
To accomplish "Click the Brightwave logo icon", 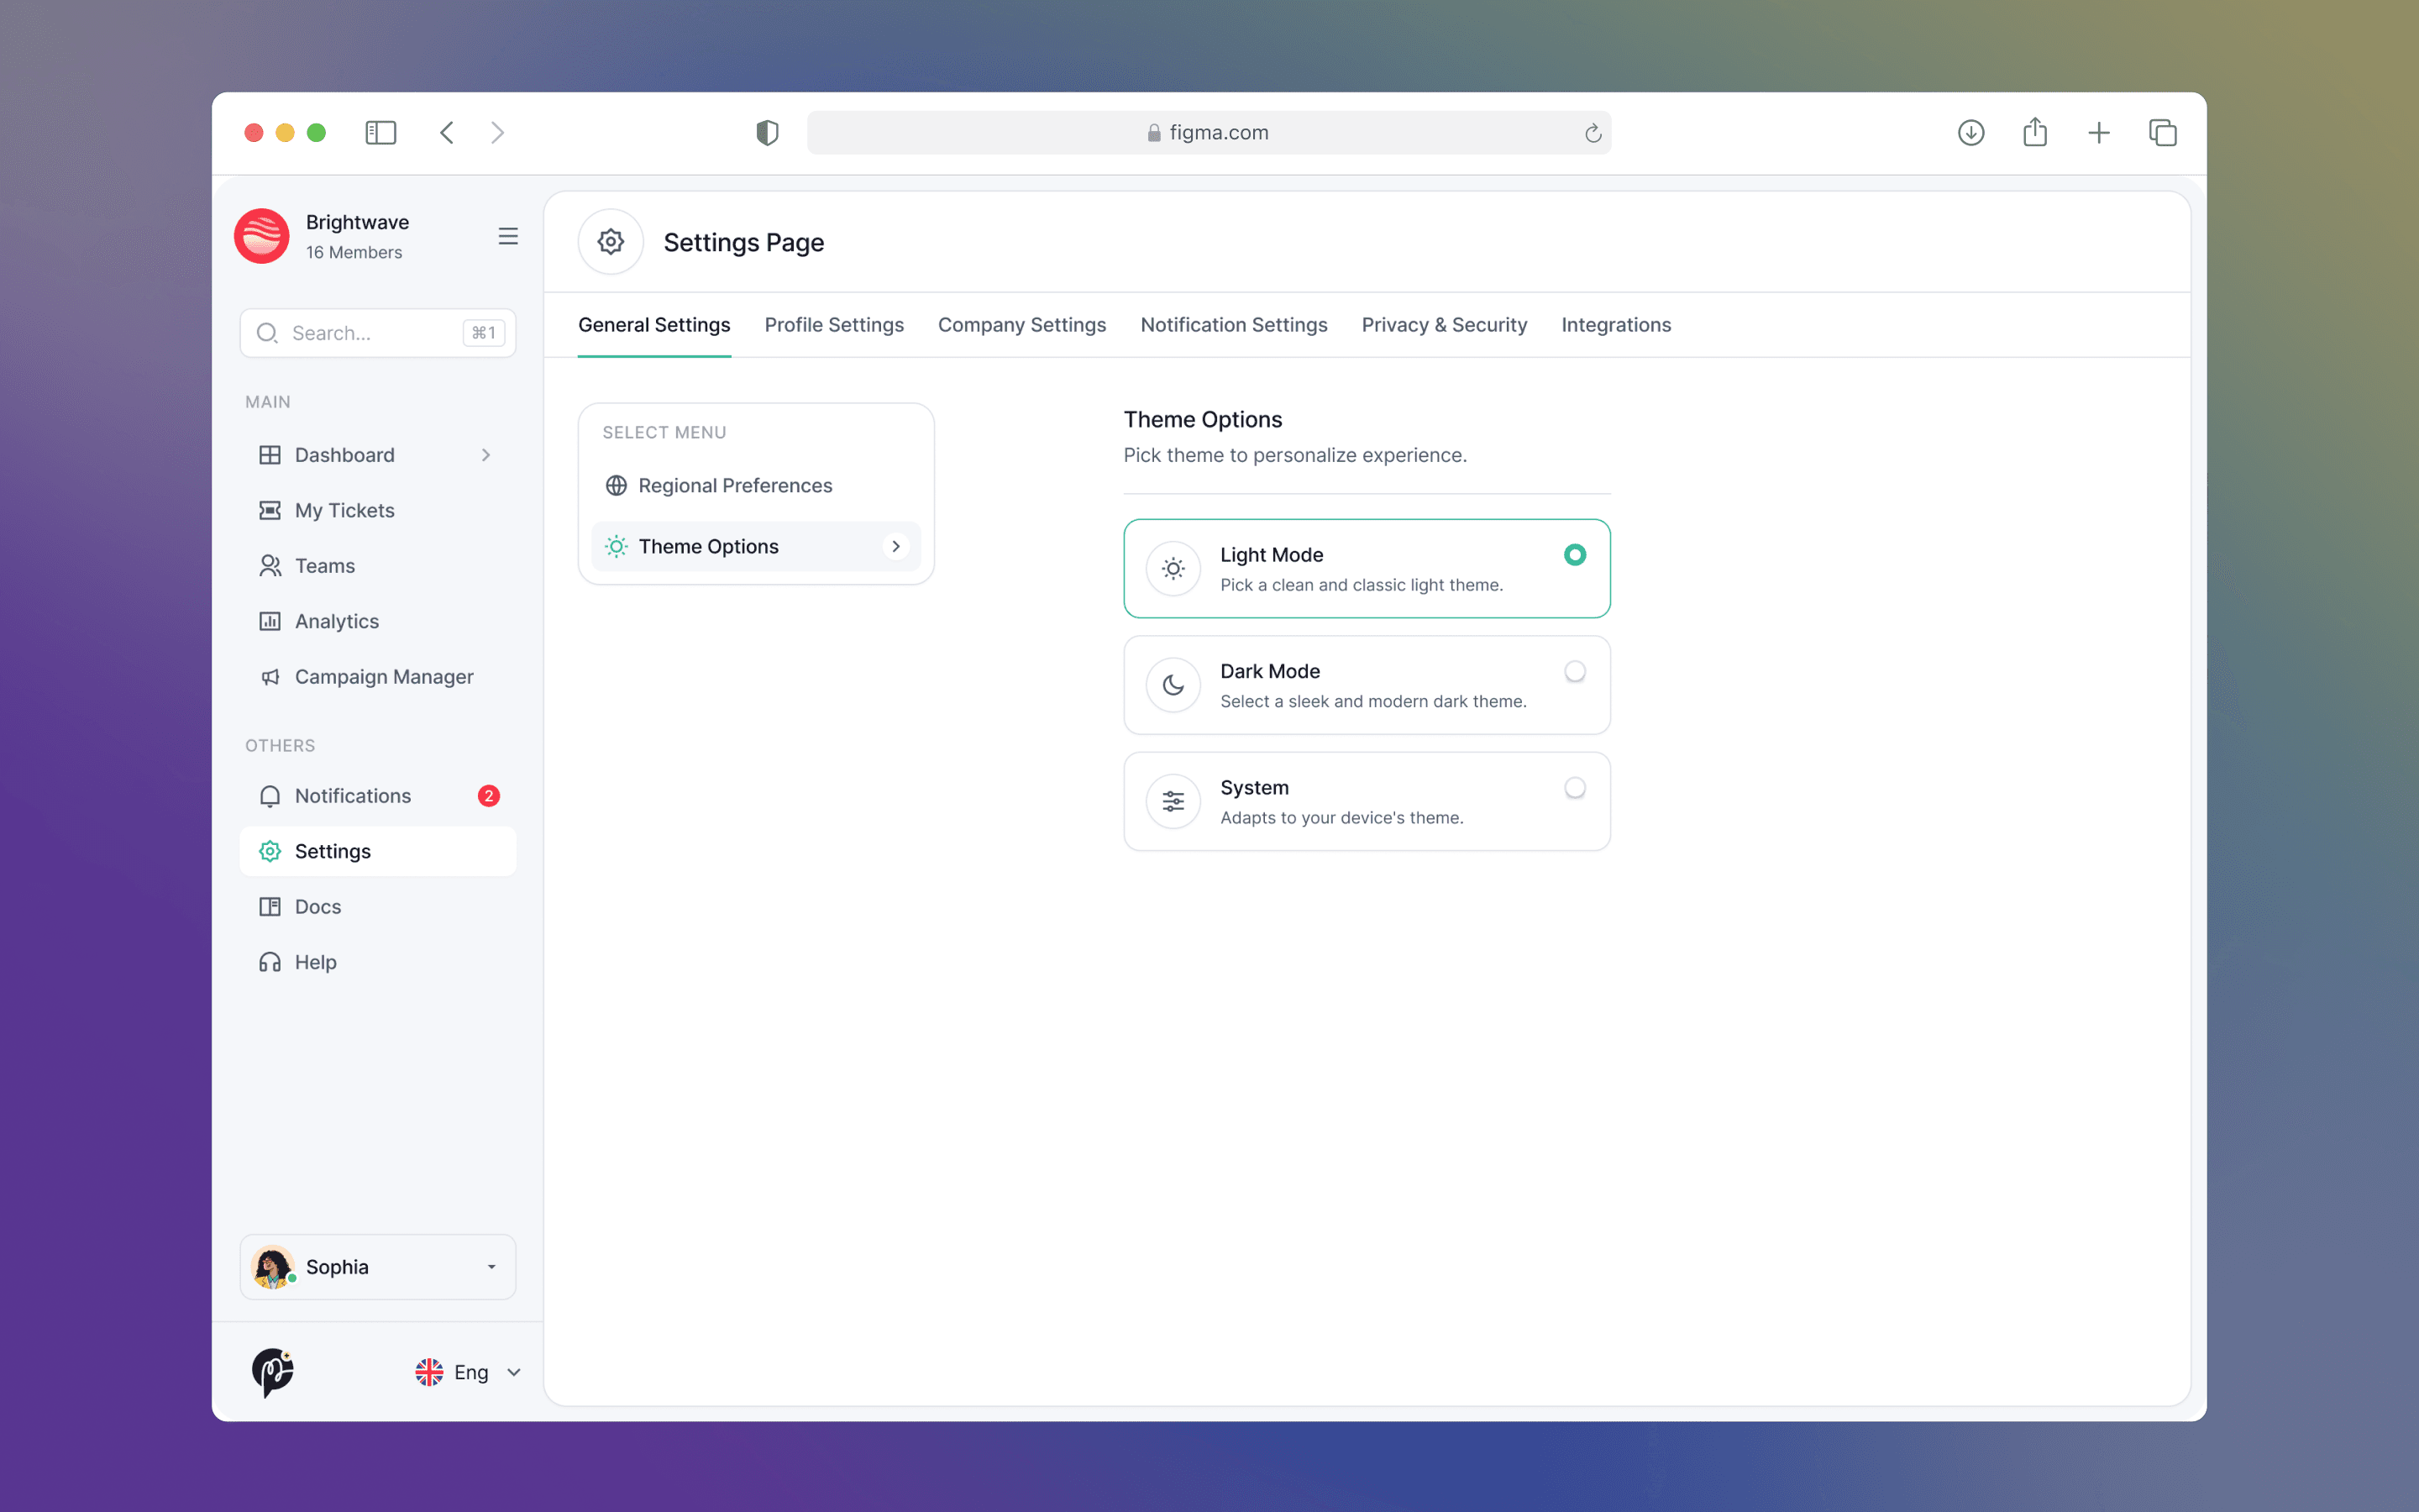I will coord(262,237).
